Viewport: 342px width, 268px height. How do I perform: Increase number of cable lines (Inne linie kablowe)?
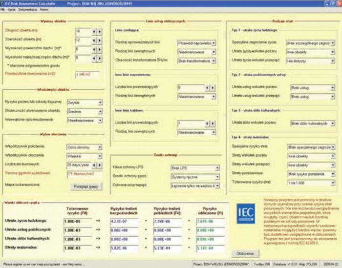click(213, 124)
